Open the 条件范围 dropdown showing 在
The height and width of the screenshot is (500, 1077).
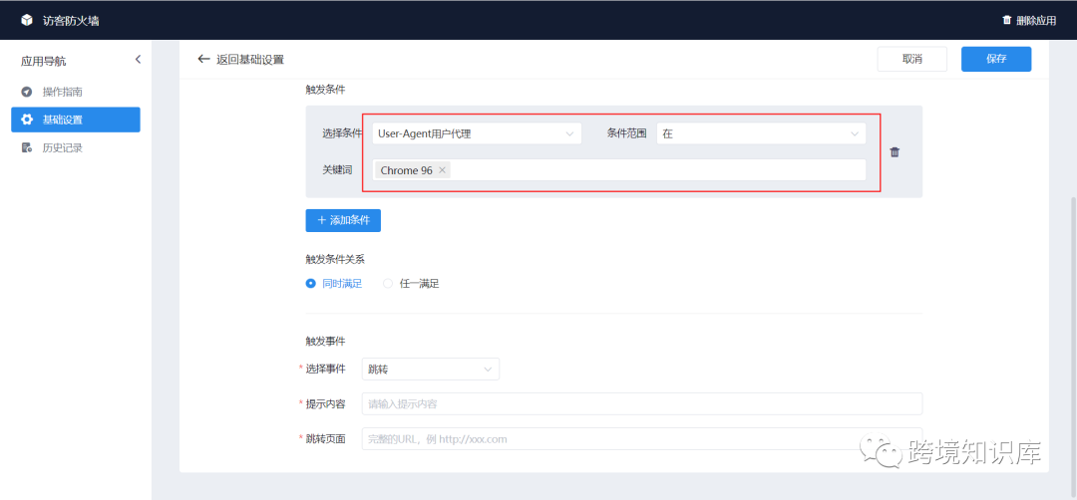click(761, 133)
